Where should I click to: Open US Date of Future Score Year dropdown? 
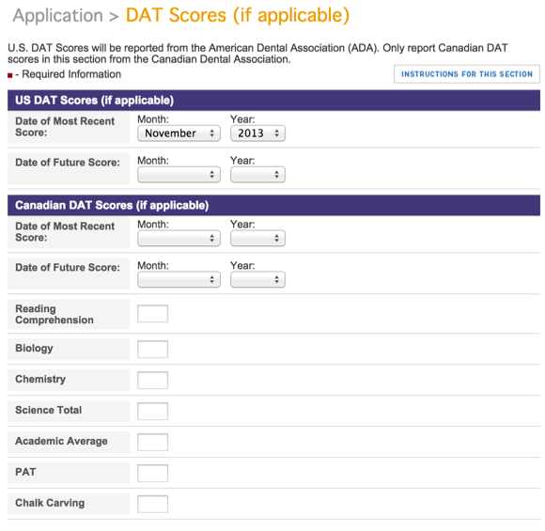pyautogui.click(x=257, y=175)
